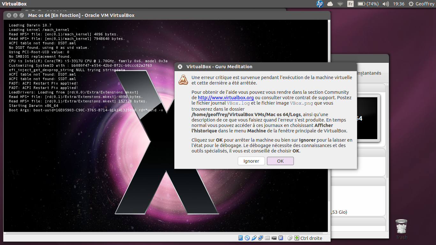Open the Fr keyboard layout indicator
Screen dimensions: 436x245
[x=350, y=4]
